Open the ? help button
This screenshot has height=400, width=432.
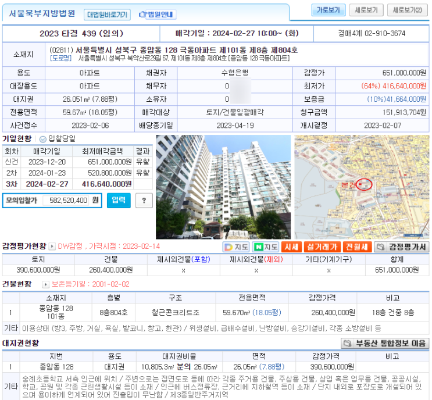144,201
